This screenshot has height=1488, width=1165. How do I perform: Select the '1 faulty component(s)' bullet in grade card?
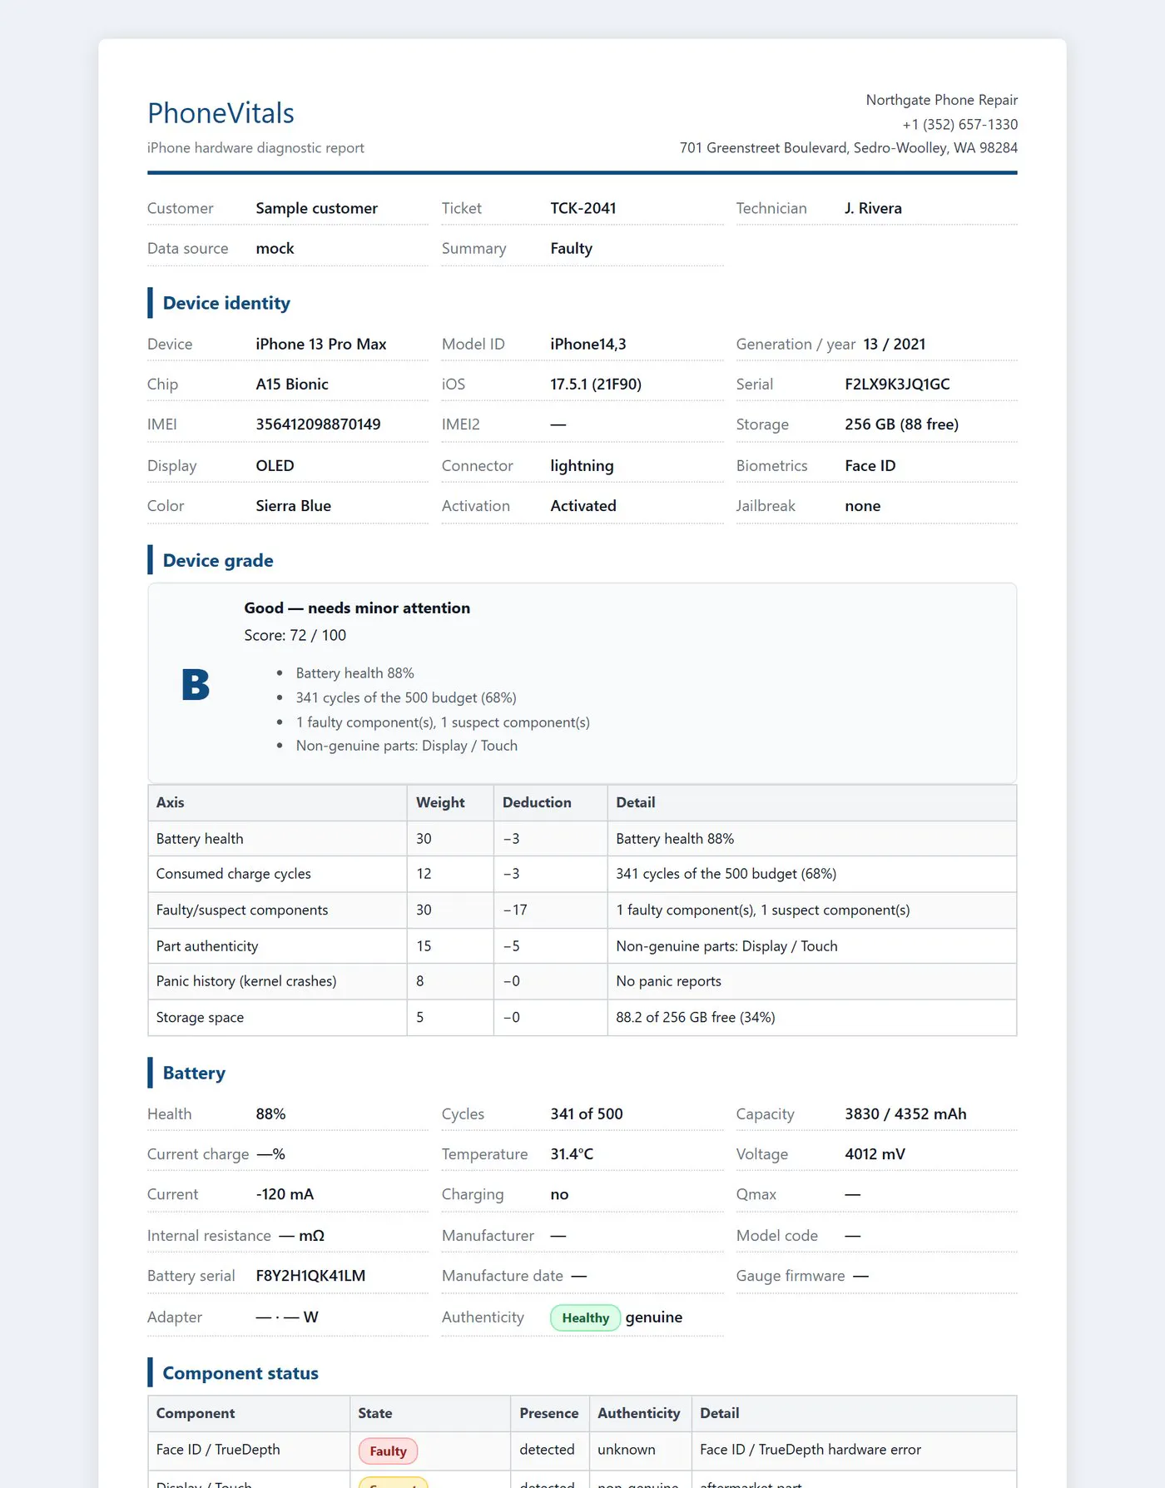tap(443, 722)
